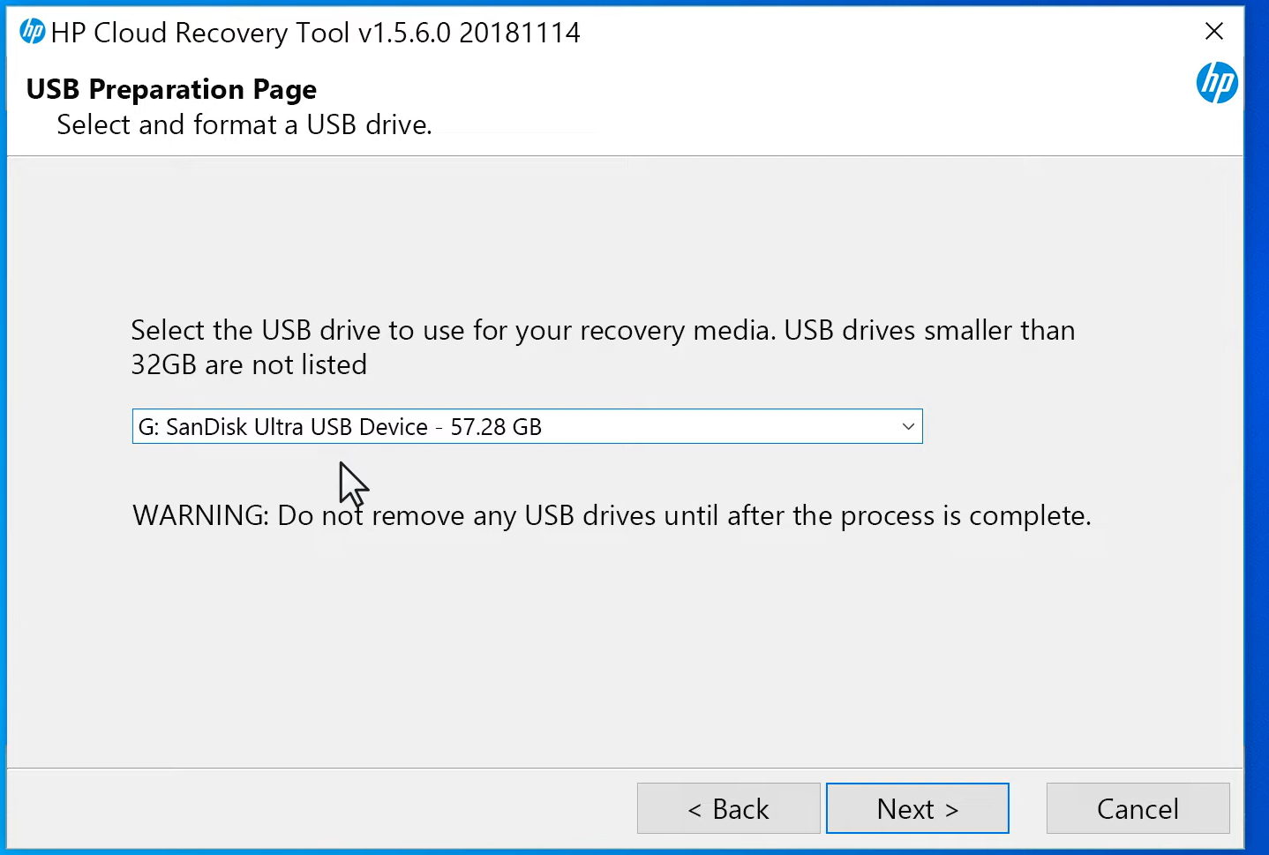Click the warning message about removing USB drives
This screenshot has width=1269, height=855.
pos(611,515)
